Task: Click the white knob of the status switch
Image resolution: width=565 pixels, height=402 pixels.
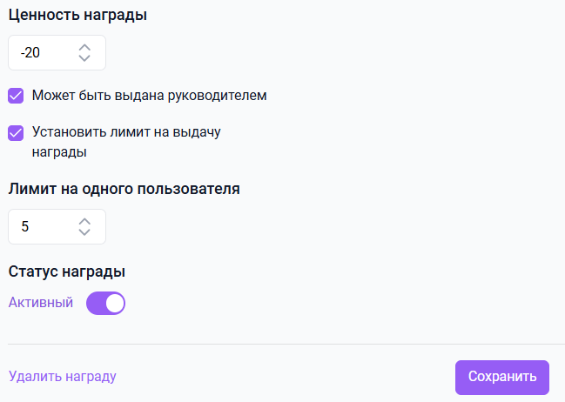Action: pyautogui.click(x=115, y=303)
